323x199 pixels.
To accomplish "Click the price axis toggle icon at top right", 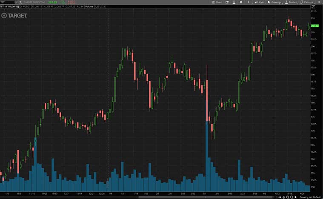I will (x=313, y=7).
